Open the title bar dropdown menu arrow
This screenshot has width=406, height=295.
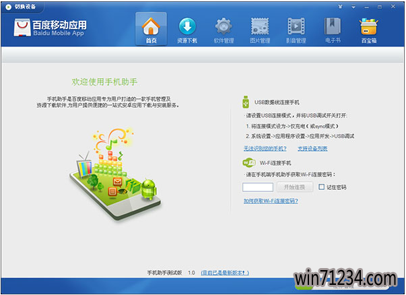coord(353,7)
